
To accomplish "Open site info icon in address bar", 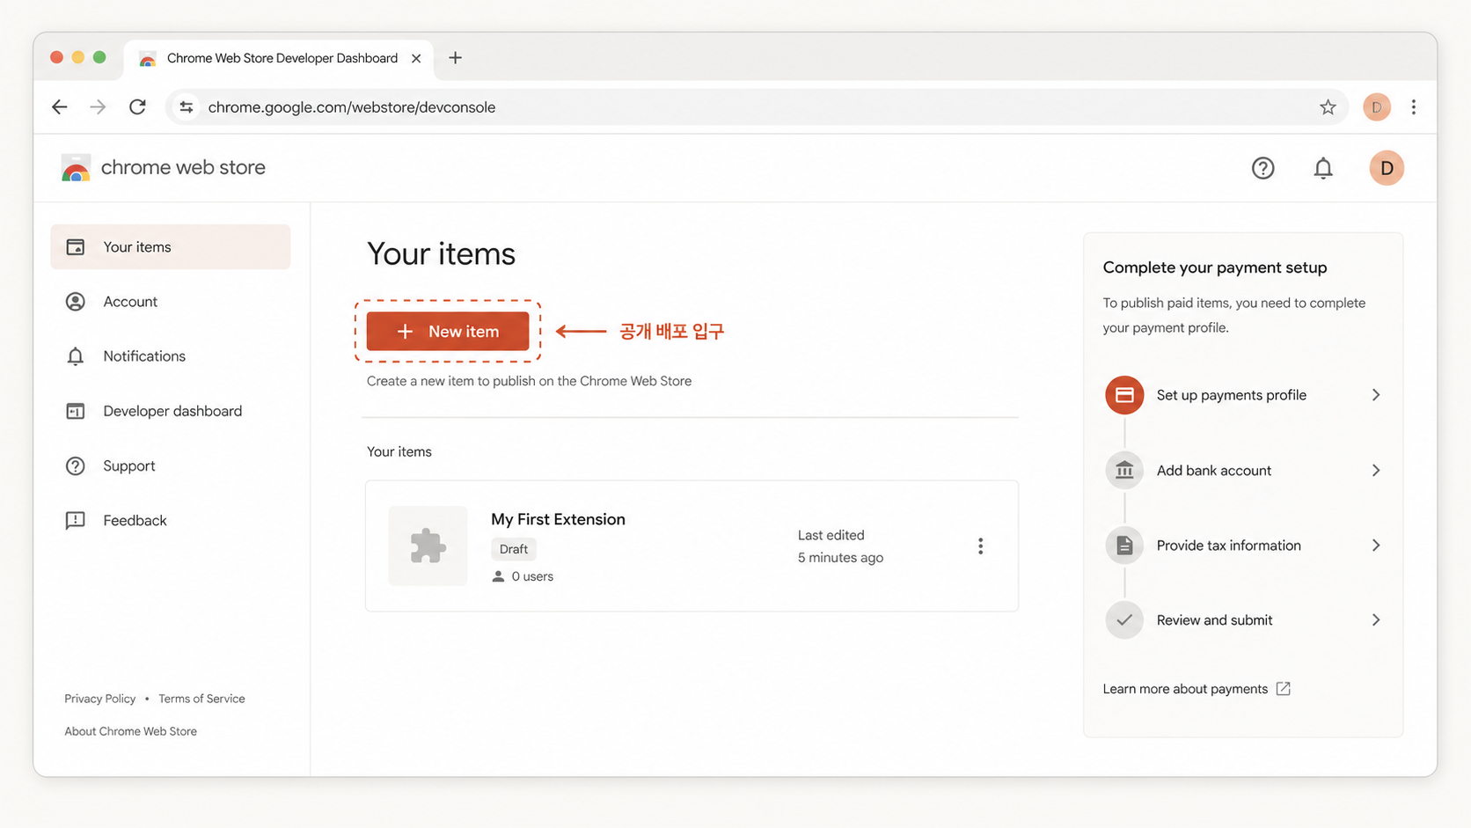I will click(x=186, y=107).
